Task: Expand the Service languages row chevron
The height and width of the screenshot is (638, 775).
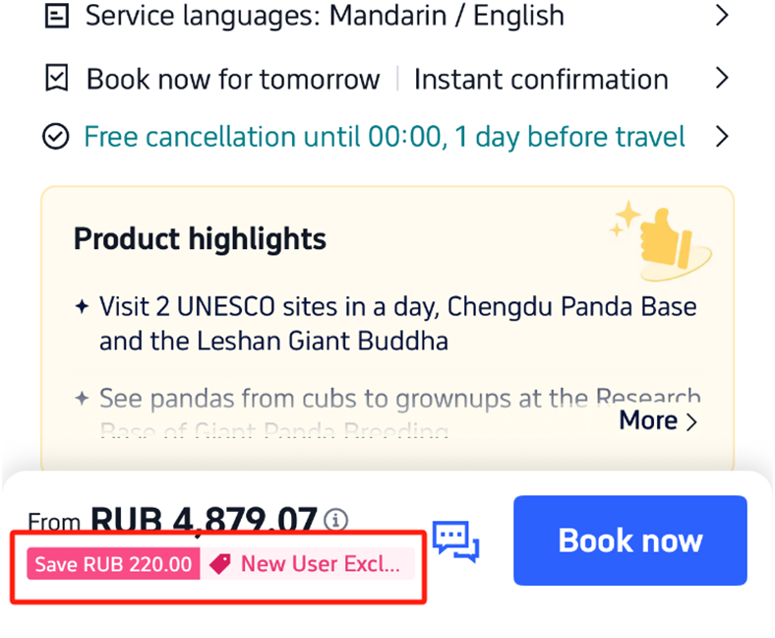Action: pyautogui.click(x=722, y=16)
